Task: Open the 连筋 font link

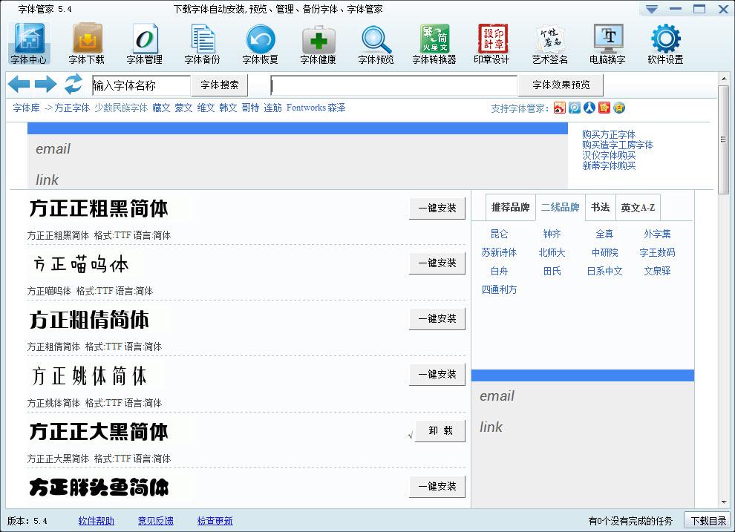Action: pos(272,108)
